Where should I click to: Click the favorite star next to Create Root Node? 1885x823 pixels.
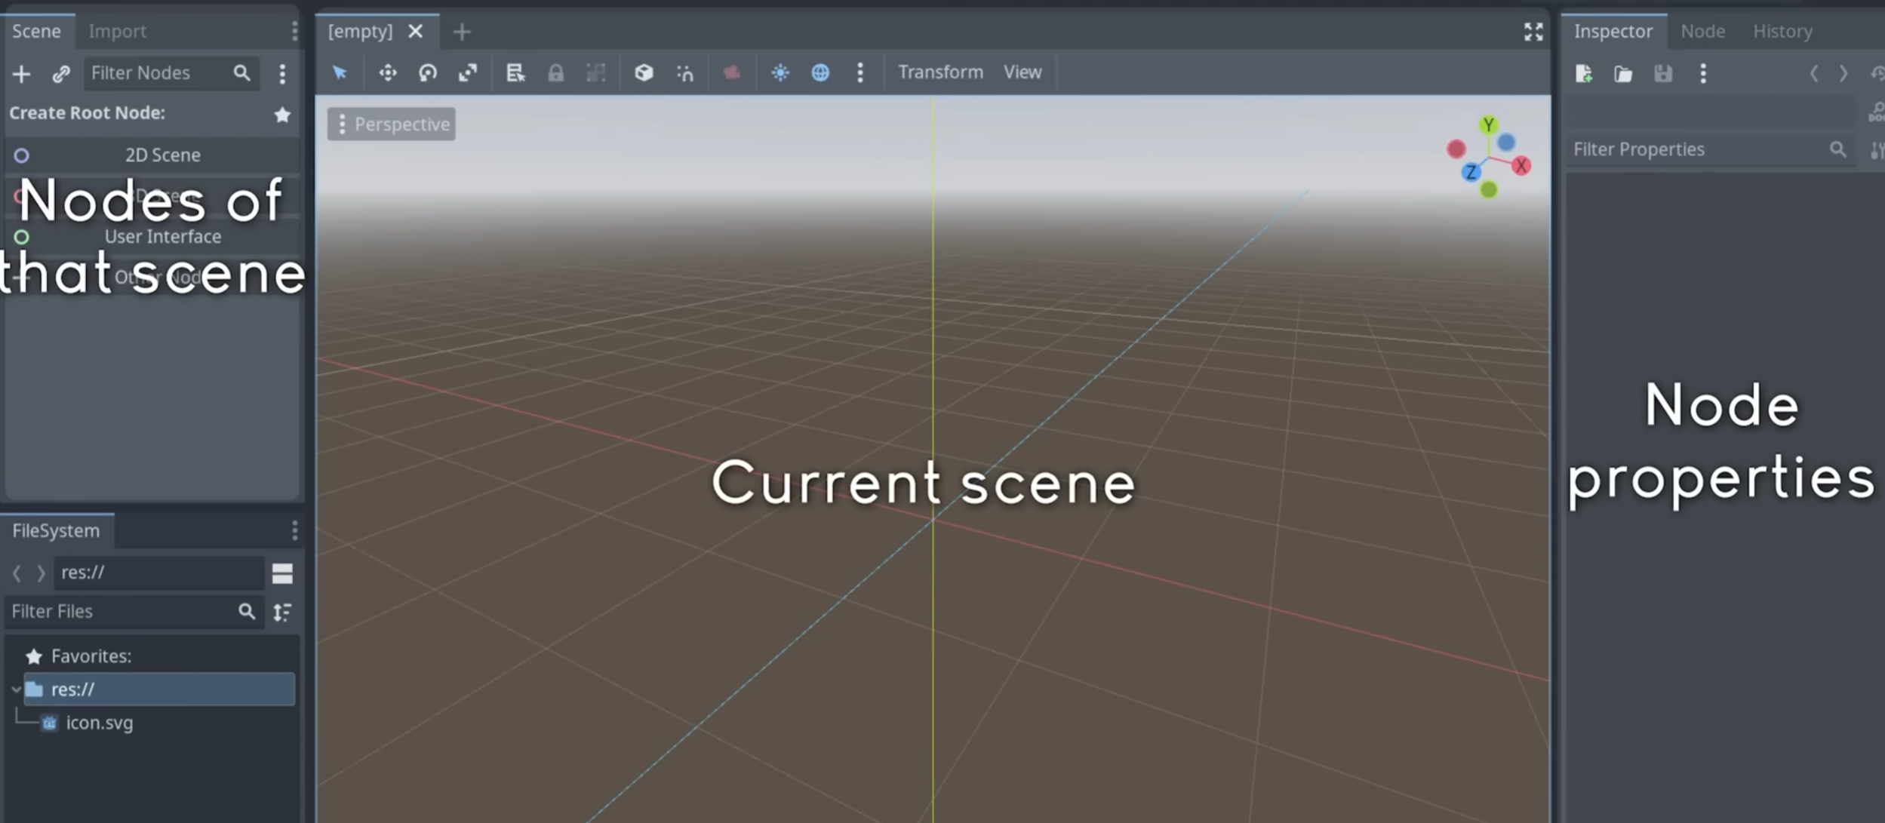[282, 115]
